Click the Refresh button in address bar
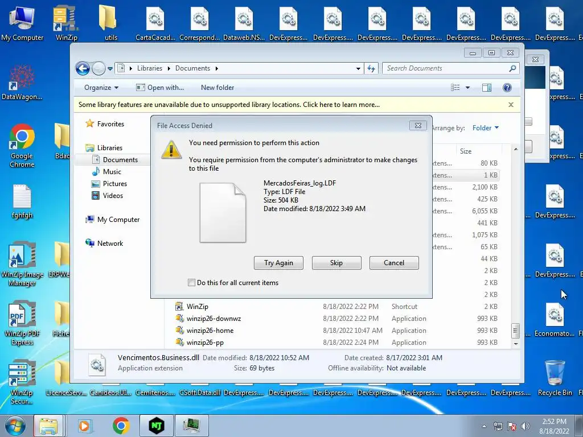 [x=371, y=68]
